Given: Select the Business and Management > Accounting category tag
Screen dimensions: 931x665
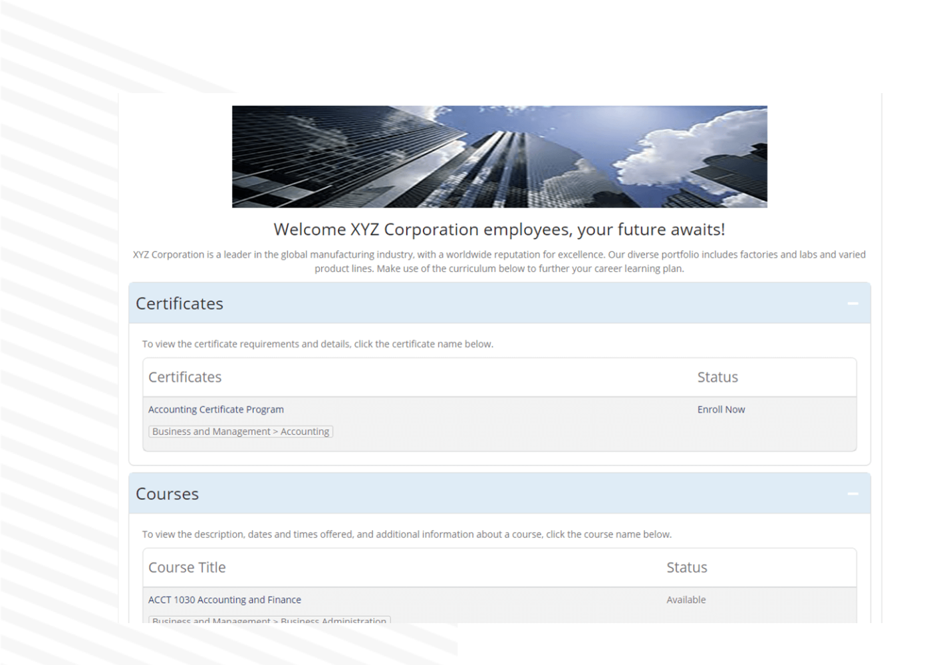Looking at the screenshot, I should tap(240, 431).
